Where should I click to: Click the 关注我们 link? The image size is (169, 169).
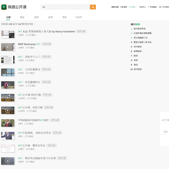click(152, 7)
